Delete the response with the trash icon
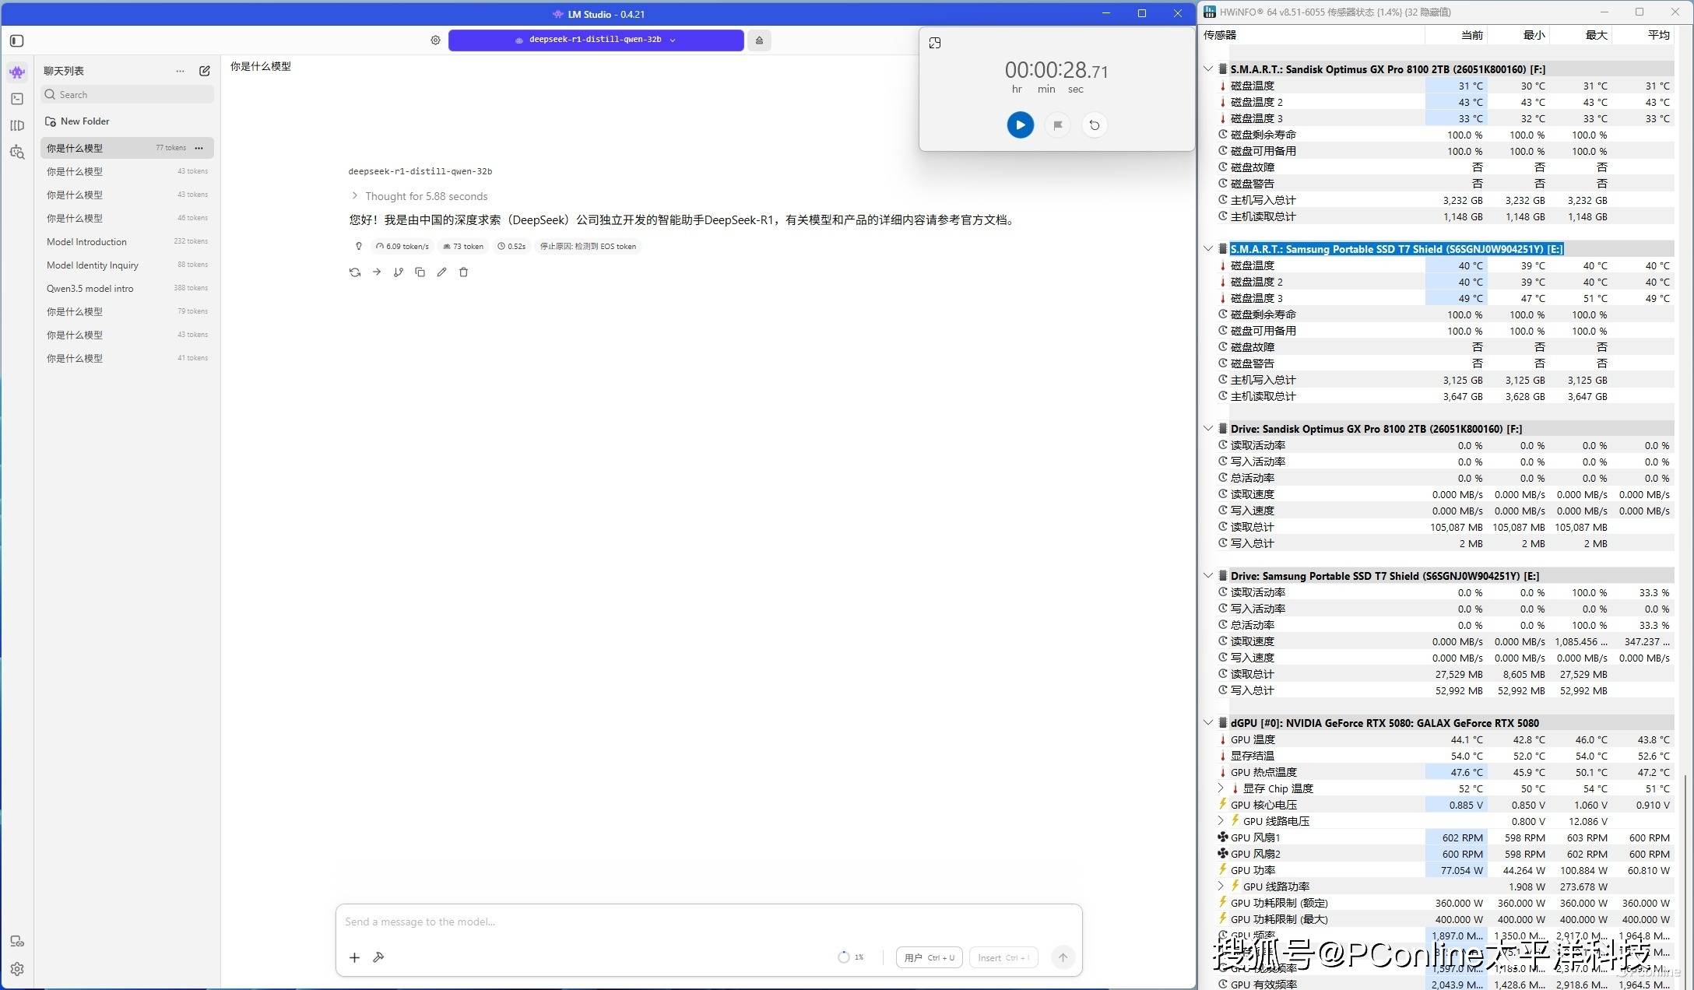 pyautogui.click(x=464, y=272)
